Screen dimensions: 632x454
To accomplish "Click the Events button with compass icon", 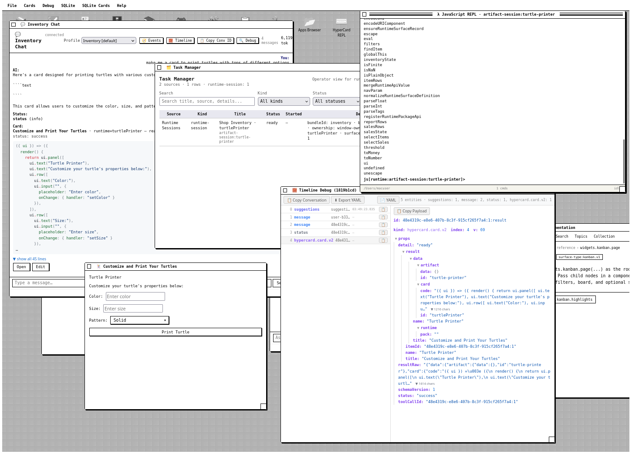I will [151, 40].
